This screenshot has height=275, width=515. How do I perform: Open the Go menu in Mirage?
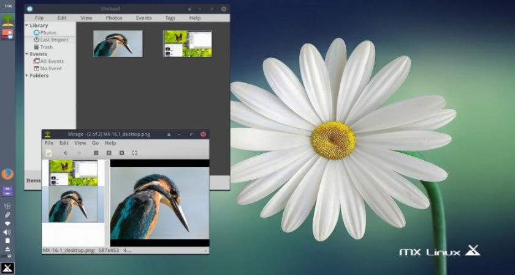(x=95, y=143)
